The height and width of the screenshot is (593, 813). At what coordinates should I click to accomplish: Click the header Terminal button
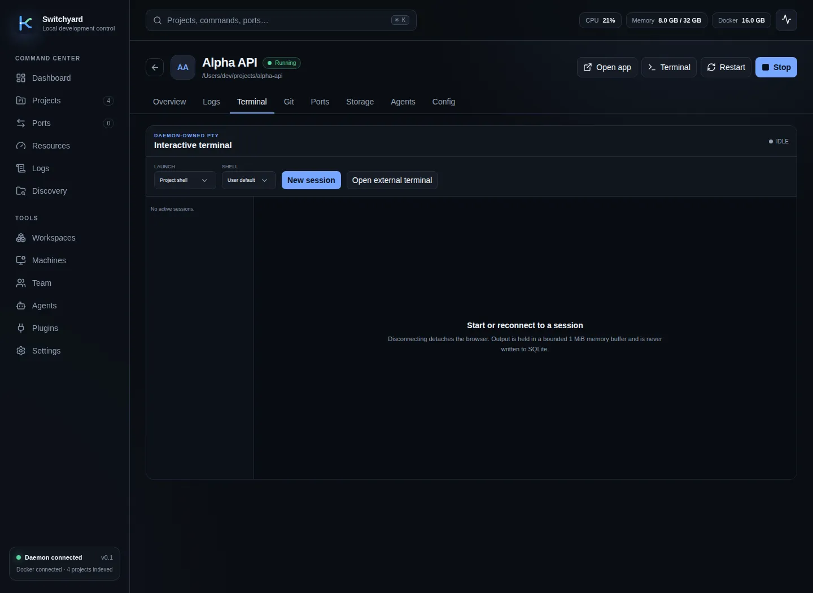(x=669, y=67)
